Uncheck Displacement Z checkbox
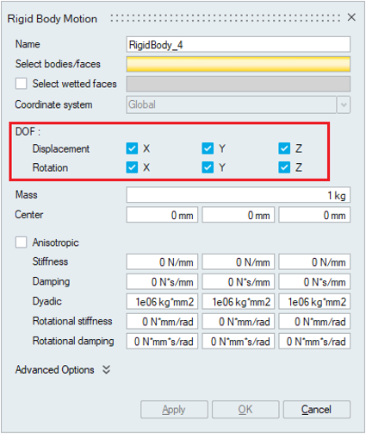366x434 pixels. [284, 148]
